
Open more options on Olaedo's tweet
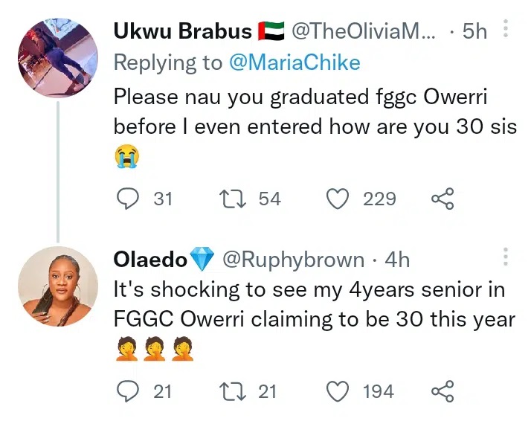coord(506,258)
